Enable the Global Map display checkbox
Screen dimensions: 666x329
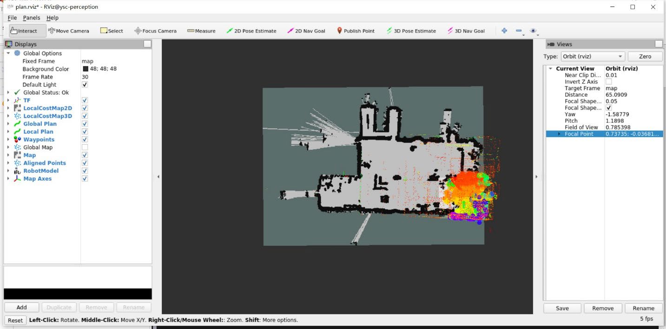click(85, 147)
